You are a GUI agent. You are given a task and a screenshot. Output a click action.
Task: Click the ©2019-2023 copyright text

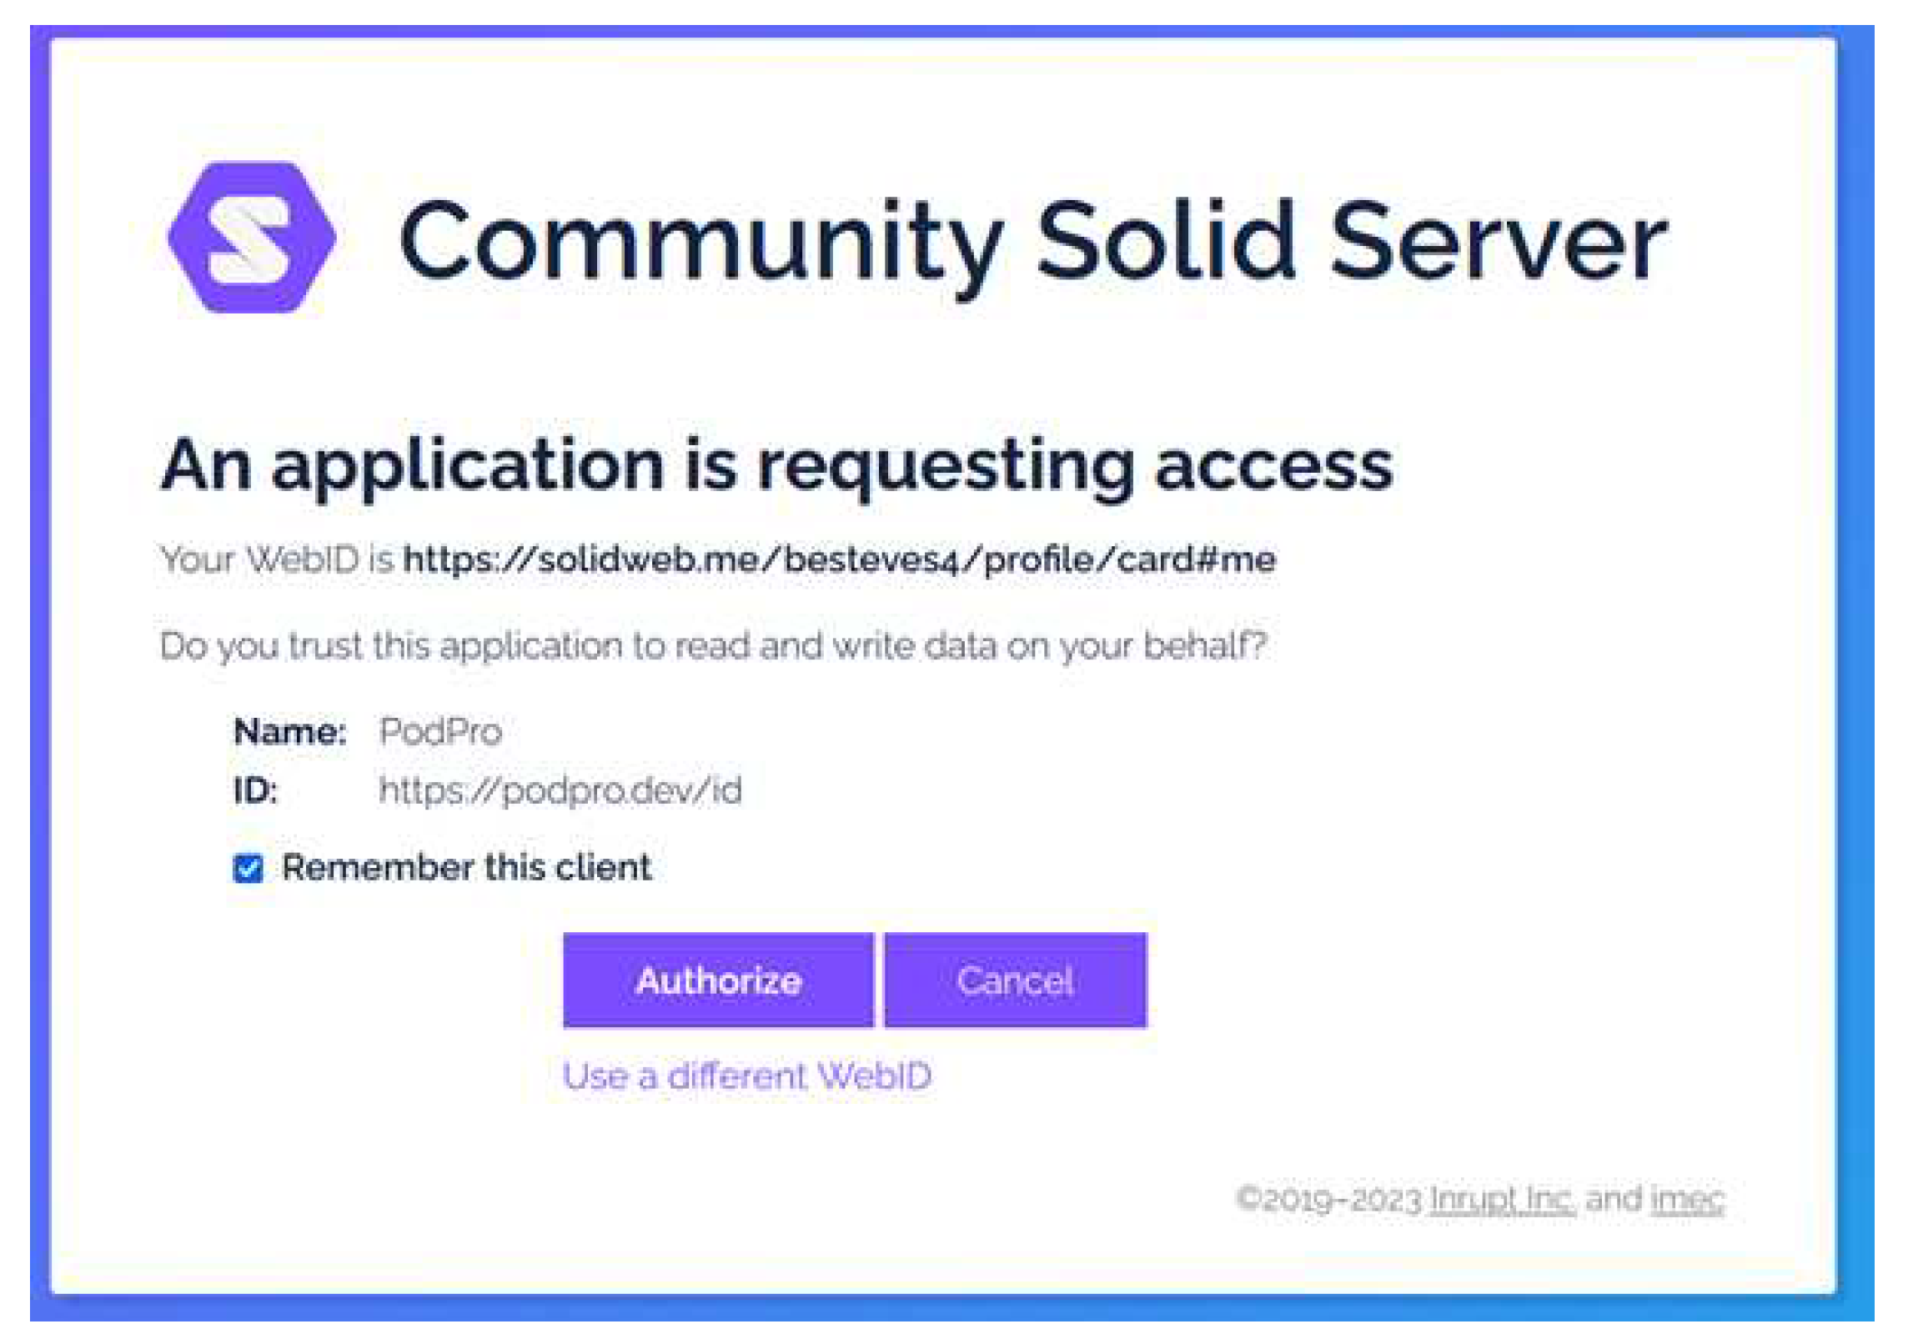point(1328,1200)
